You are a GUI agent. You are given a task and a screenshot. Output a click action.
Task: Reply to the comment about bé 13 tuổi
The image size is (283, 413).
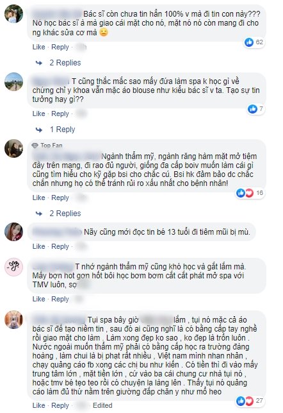(x=60, y=246)
